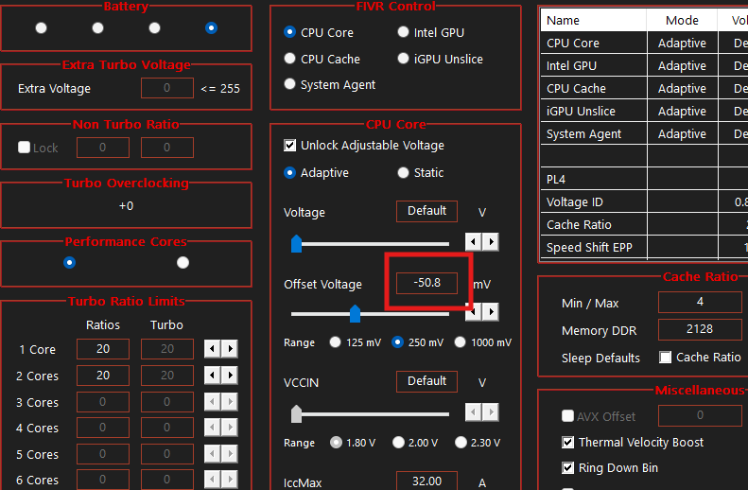This screenshot has height=490, width=748.
Task: Click the Offset Voltage slider handle
Action: point(355,313)
